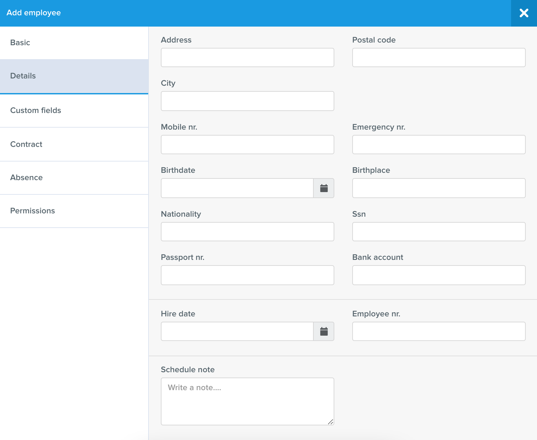The width and height of the screenshot is (537, 440).
Task: Click the Birthplace text box
Action: (x=439, y=188)
